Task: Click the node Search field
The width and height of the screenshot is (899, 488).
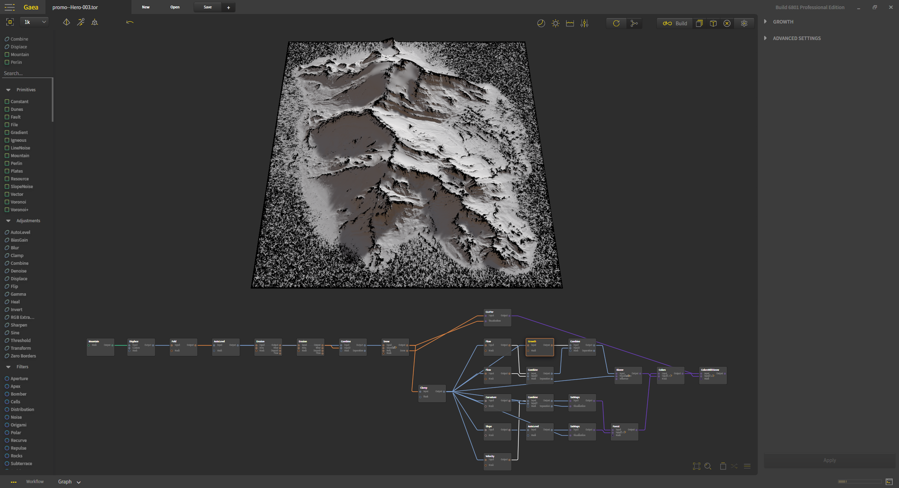Action: click(27, 73)
